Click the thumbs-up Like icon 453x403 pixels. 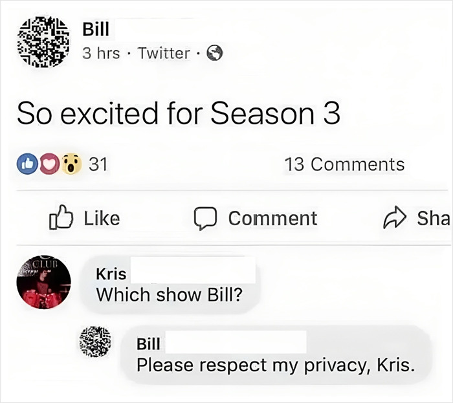tap(61, 217)
